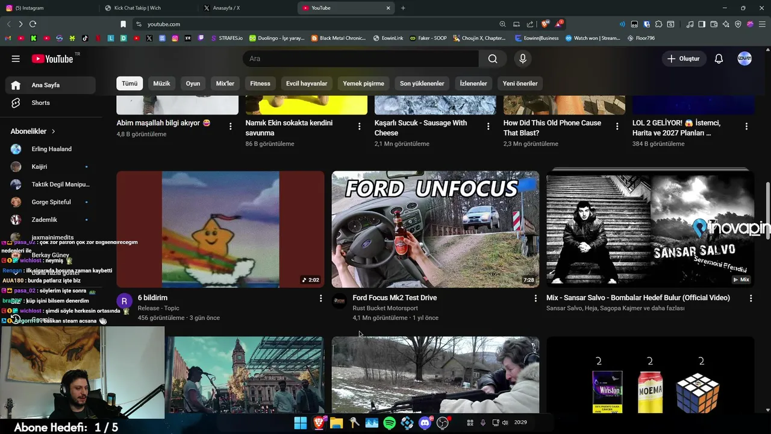
Task: Open options for LOL 2 GELİYOR video
Action: pyautogui.click(x=746, y=127)
